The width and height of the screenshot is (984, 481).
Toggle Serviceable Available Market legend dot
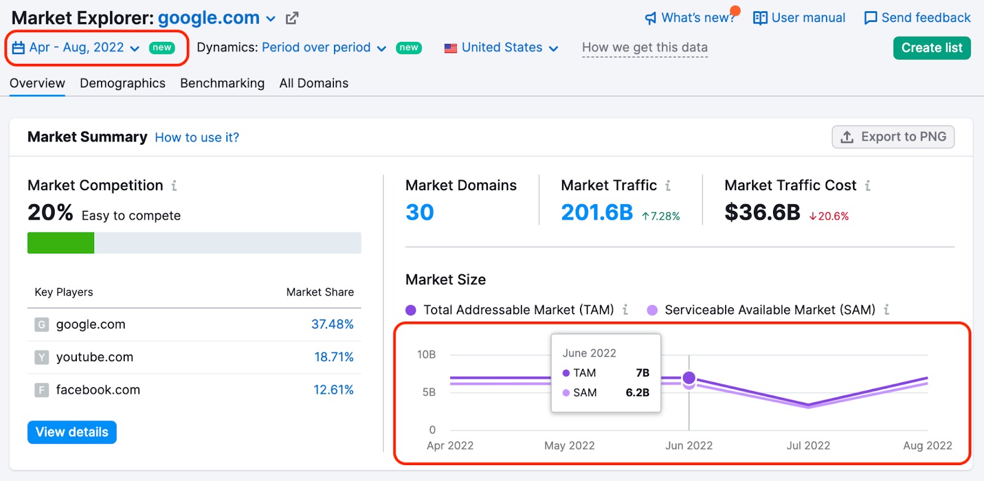pos(653,310)
